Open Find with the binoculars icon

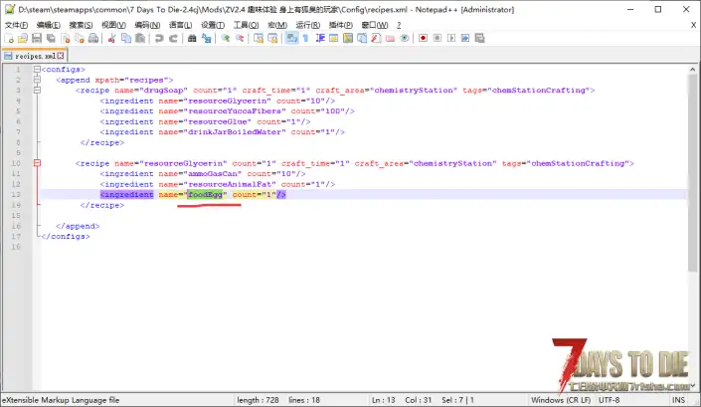192,38
